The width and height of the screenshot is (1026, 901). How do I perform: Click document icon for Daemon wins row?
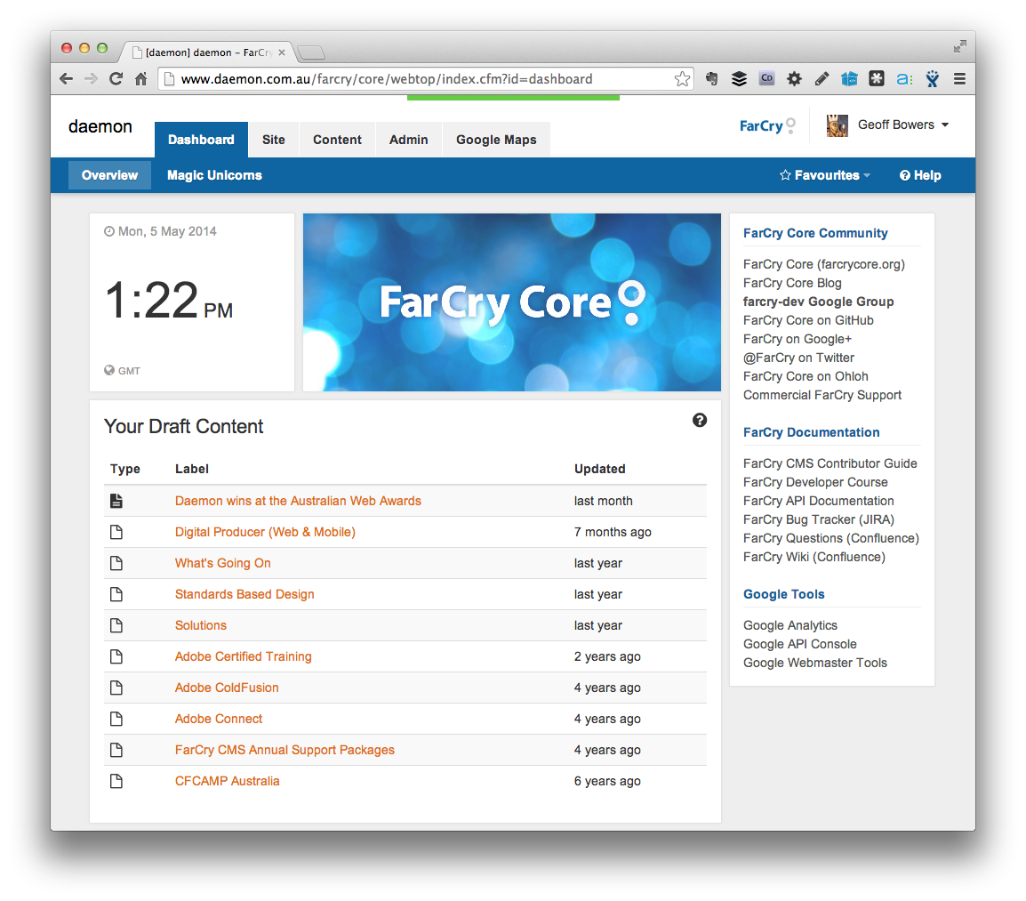click(x=116, y=501)
